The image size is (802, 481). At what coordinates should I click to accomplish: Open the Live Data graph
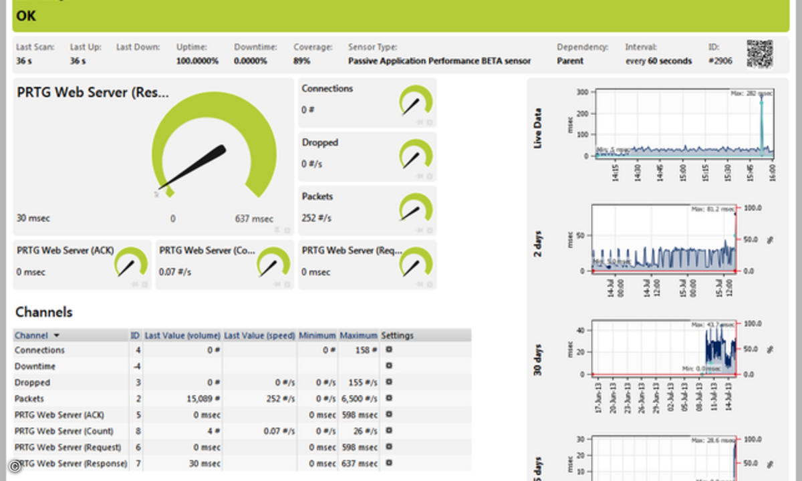tap(683, 124)
